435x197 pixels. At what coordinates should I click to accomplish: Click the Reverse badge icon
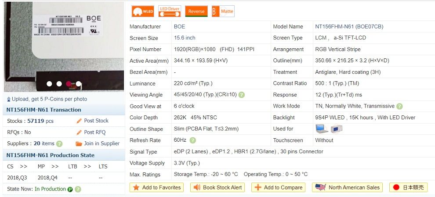tap(196, 11)
